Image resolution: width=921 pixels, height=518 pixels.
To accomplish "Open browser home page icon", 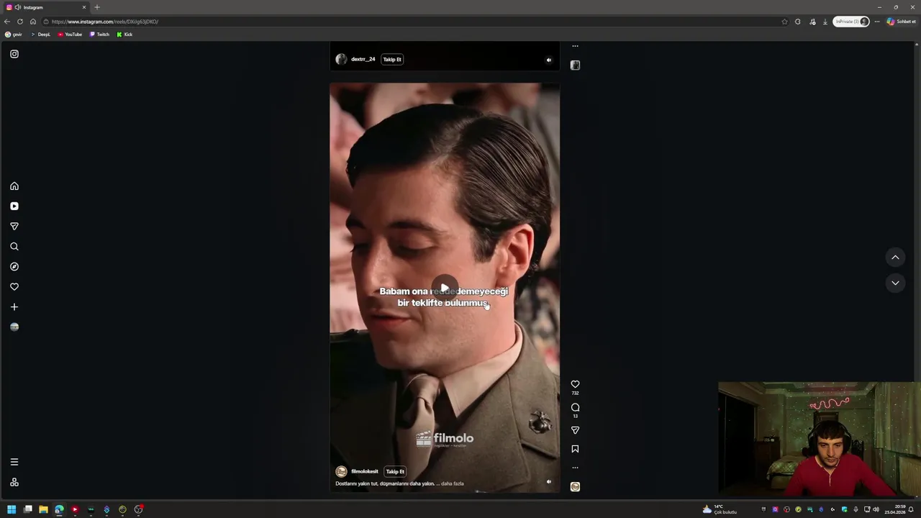I will [32, 22].
